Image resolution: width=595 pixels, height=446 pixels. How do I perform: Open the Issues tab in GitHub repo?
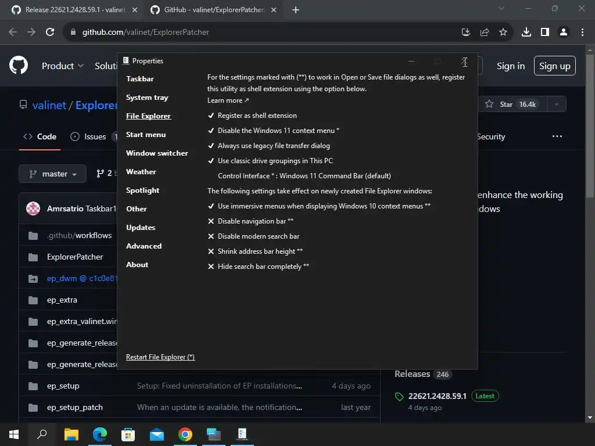[88, 136]
